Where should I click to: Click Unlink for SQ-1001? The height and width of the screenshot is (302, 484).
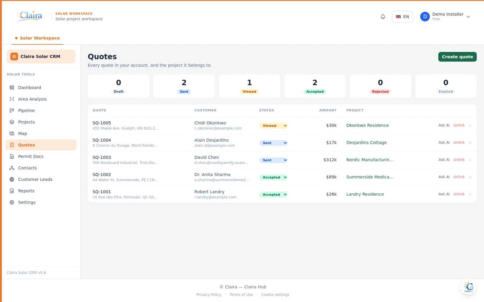pyautogui.click(x=459, y=194)
